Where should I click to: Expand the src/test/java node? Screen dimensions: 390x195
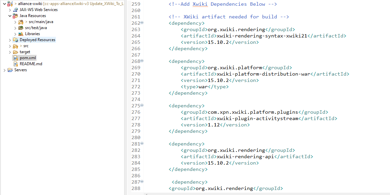(15, 28)
